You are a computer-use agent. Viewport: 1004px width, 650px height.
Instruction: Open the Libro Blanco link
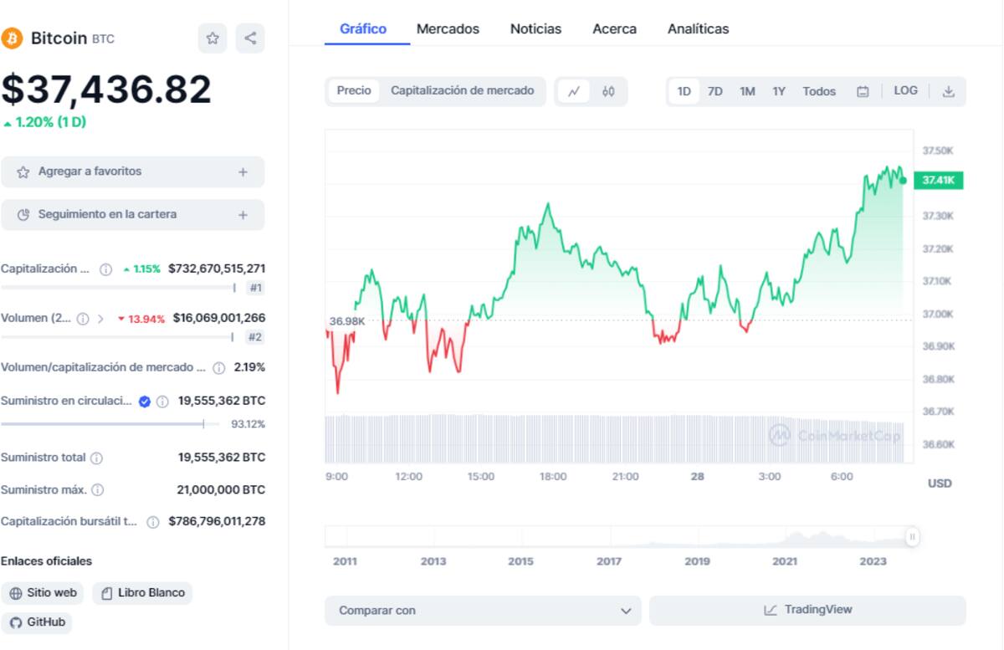[x=142, y=593]
